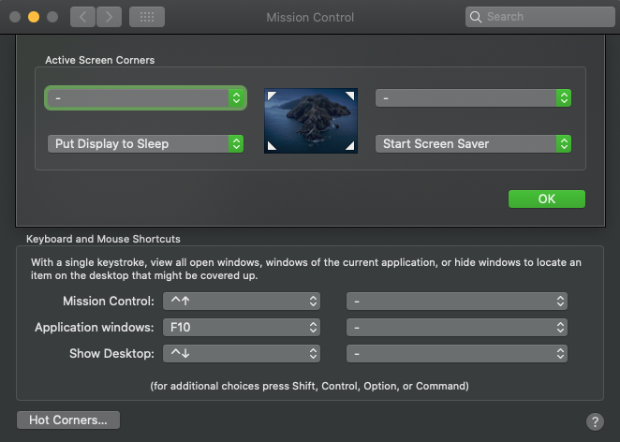Screen dimensions: 620x442
Task: Open Mission Control keyboard shortcut dropdown
Action: click(242, 302)
